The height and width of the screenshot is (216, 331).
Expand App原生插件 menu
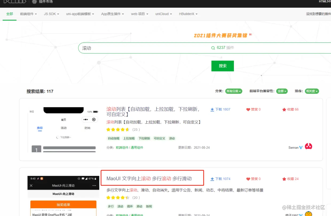(x=112, y=14)
